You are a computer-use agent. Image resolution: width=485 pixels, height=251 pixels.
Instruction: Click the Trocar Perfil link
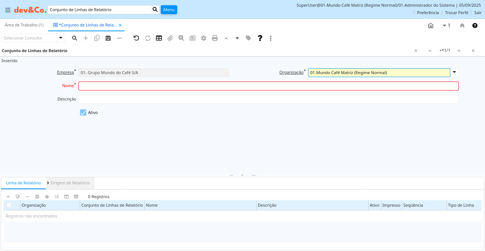click(456, 13)
